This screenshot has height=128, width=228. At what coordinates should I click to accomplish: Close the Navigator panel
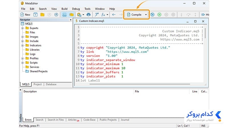click(71, 20)
